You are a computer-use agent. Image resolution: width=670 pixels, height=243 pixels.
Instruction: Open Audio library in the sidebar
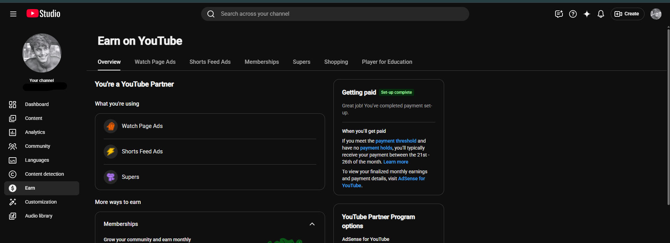pyautogui.click(x=42, y=216)
